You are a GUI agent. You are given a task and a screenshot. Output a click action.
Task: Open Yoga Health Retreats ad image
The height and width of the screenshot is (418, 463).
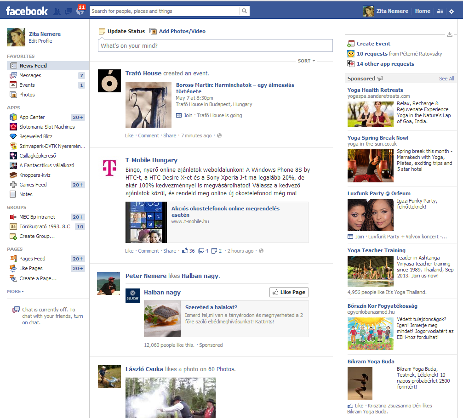pyautogui.click(x=370, y=114)
